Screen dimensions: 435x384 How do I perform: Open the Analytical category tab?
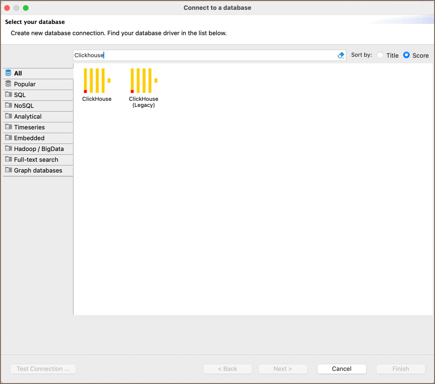point(28,116)
